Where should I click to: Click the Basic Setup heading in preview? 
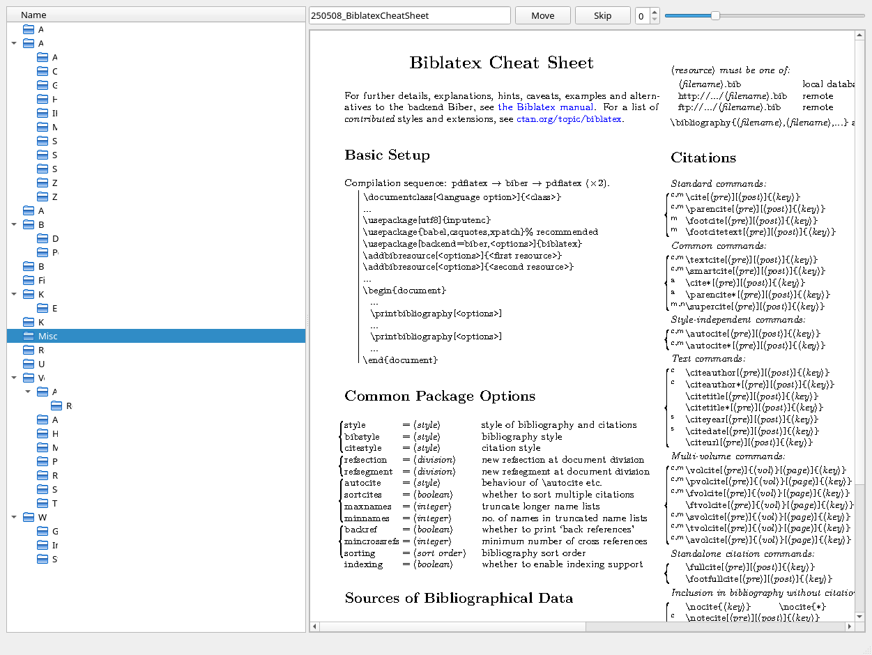coord(387,155)
